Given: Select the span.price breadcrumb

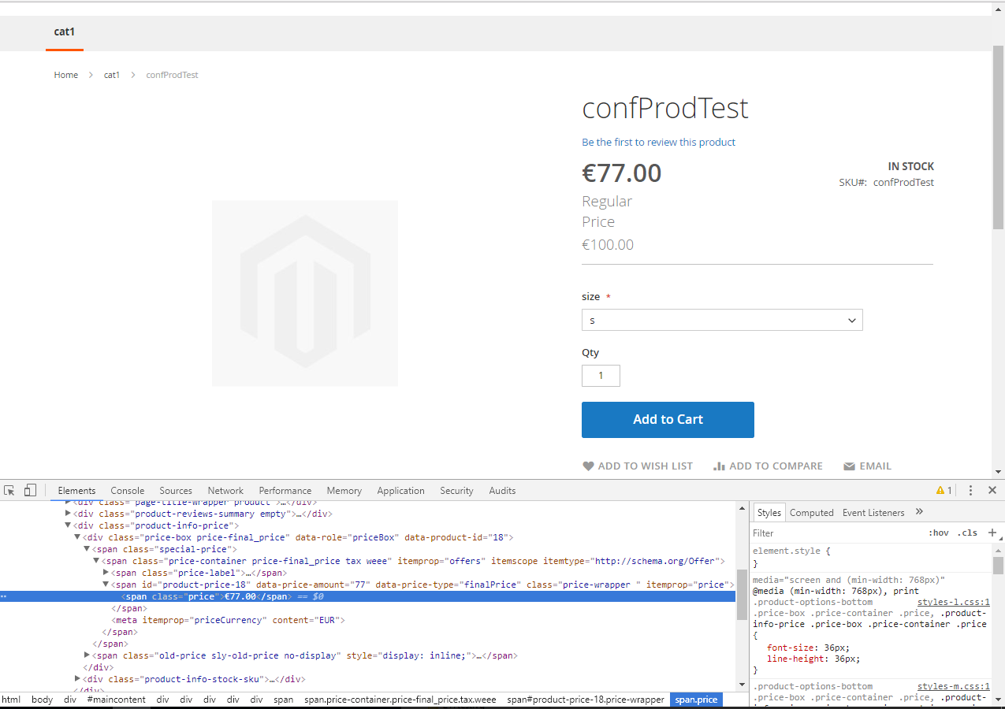Looking at the screenshot, I should pos(697,700).
